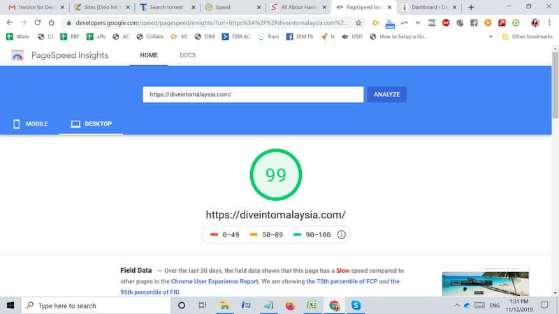Open the DOCS navigation item
Image resolution: width=559 pixels, height=314 pixels.
coord(187,55)
